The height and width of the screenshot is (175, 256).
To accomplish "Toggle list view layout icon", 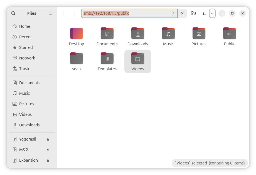I will coord(205,13).
